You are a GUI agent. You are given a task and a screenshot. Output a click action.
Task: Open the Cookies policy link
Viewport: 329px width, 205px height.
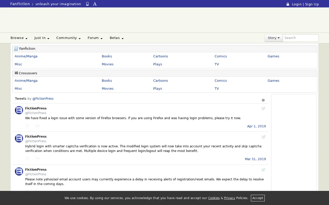coord(214,198)
